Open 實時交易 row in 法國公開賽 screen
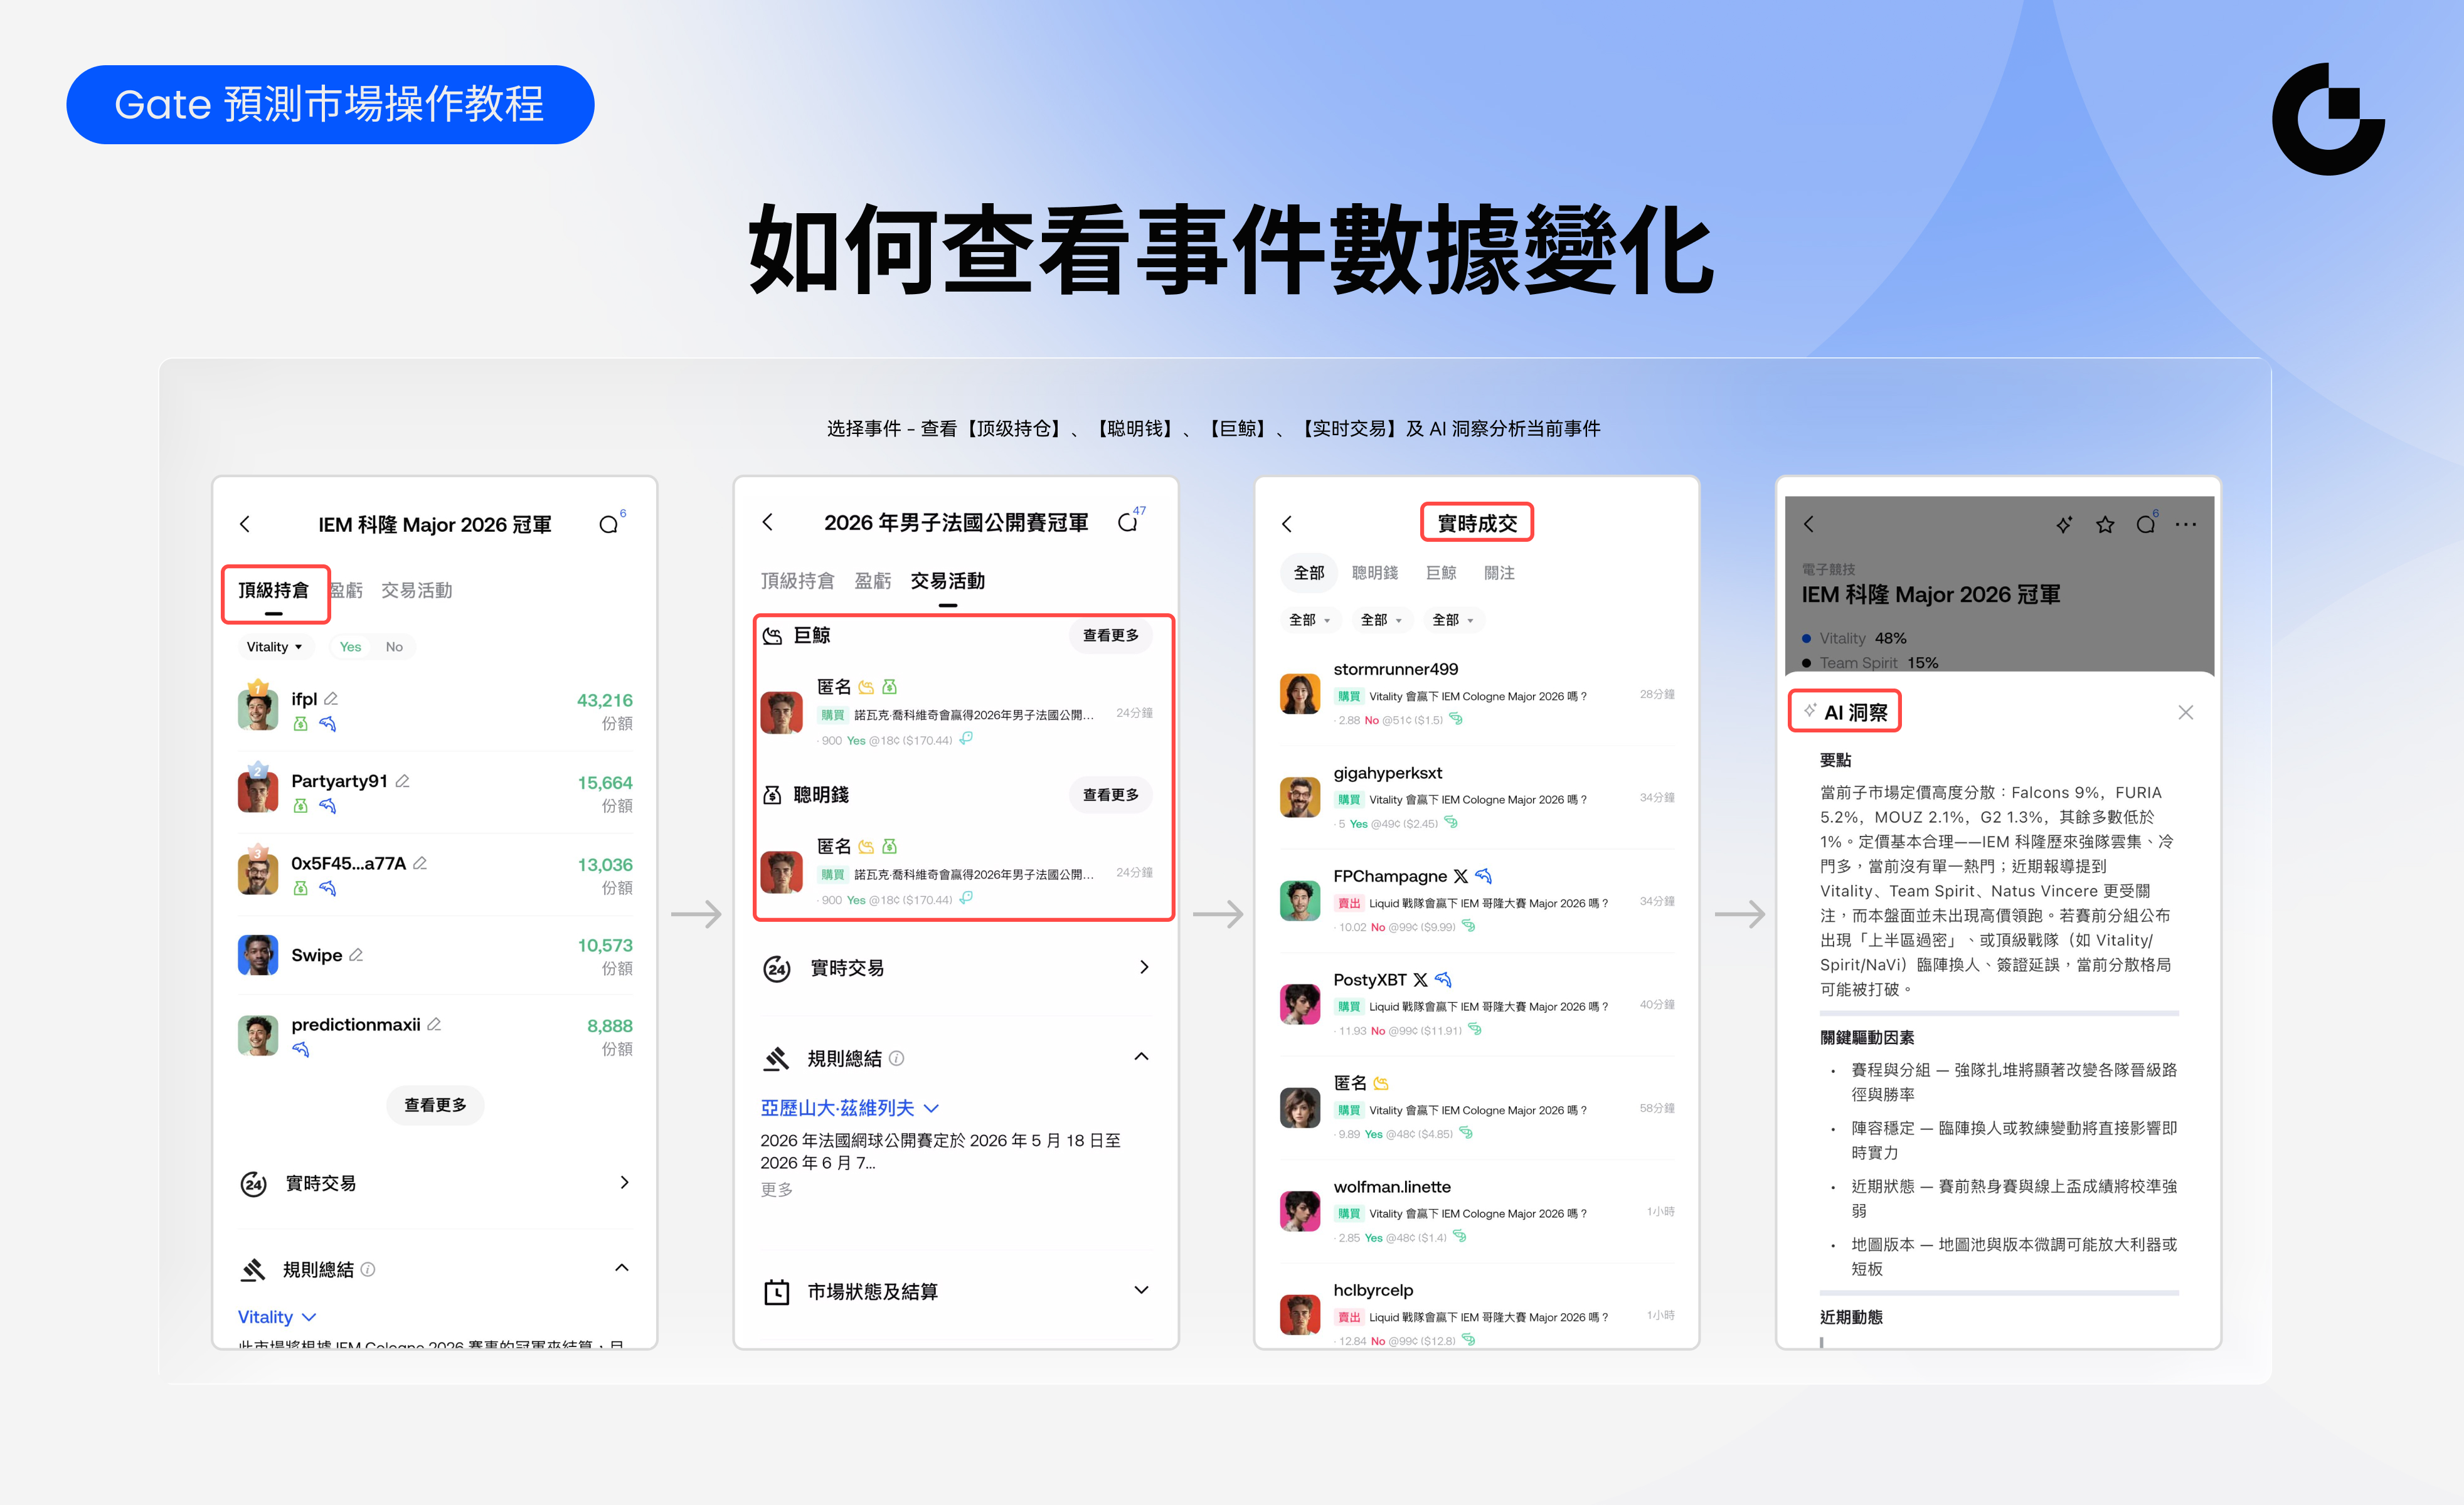Viewport: 2464px width, 1505px height. click(956, 968)
